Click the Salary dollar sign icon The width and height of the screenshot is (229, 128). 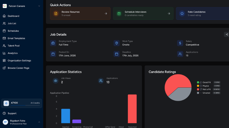click(180, 43)
